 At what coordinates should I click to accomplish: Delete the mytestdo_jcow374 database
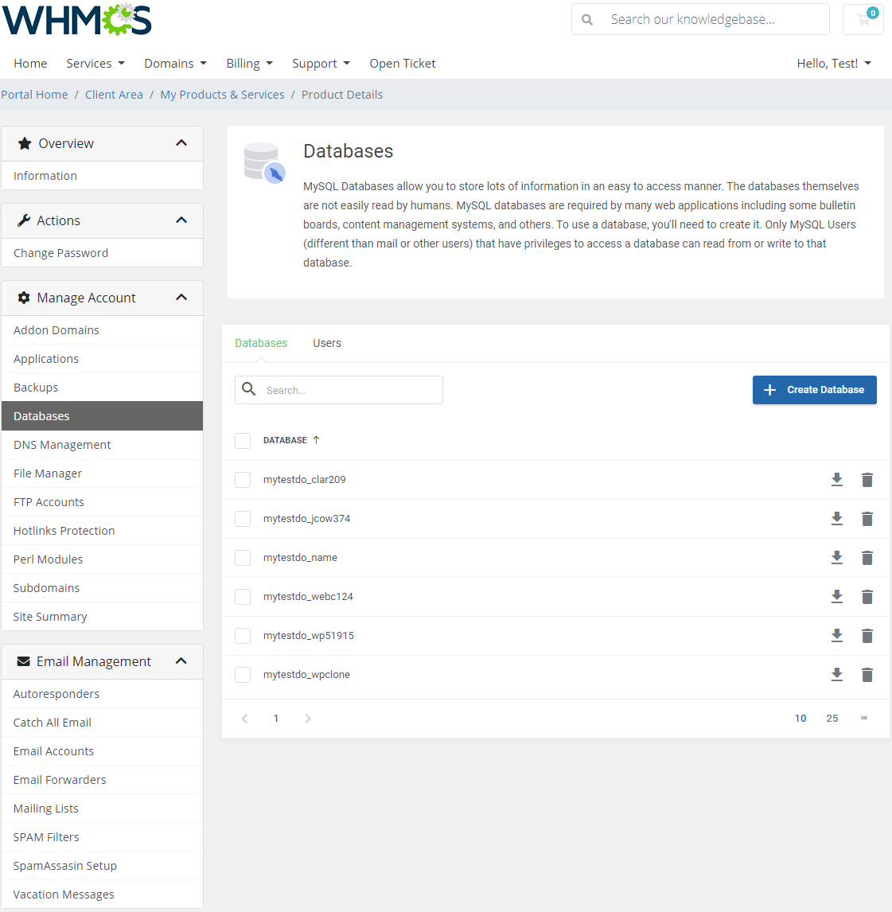click(x=867, y=519)
